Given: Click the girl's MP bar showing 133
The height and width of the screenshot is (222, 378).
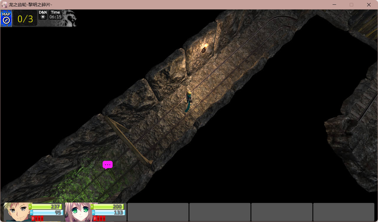Looking at the screenshot, I should click(109, 213).
